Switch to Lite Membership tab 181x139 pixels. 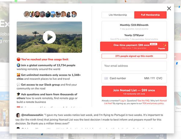[x=118, y=15]
